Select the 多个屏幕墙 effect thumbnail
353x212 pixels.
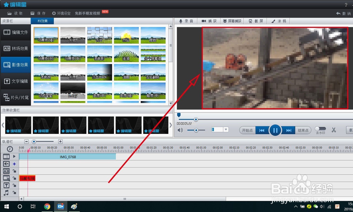tap(153, 54)
